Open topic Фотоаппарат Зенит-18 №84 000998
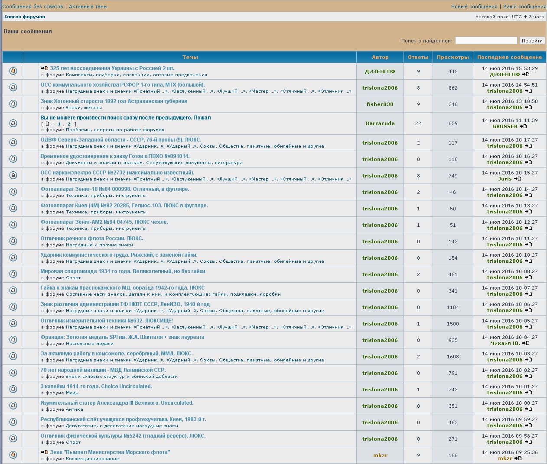 point(114,189)
